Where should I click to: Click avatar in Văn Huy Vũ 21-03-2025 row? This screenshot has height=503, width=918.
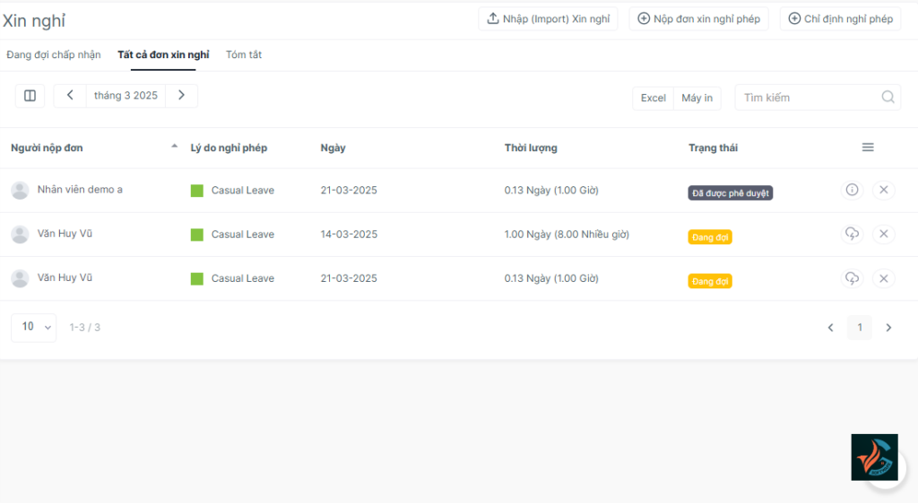pyautogui.click(x=20, y=278)
